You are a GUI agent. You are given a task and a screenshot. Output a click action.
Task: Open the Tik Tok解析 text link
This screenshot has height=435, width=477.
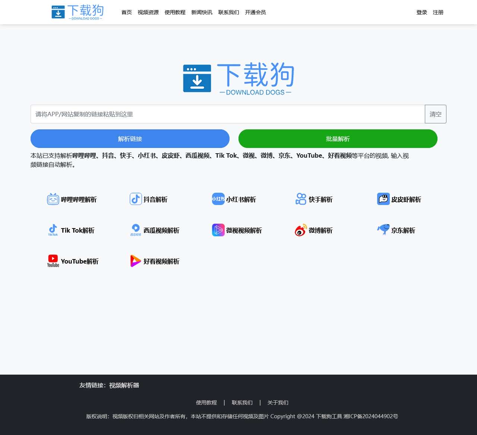[x=78, y=230]
